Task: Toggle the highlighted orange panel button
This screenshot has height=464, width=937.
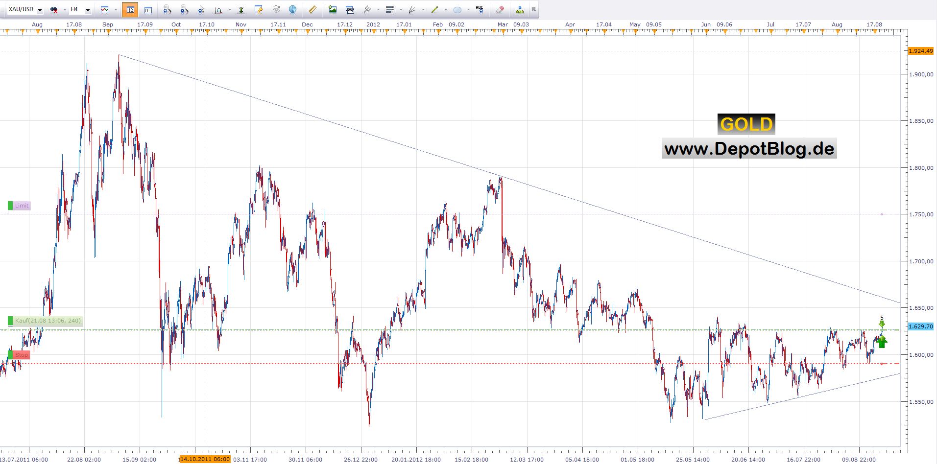Action: tap(130, 9)
